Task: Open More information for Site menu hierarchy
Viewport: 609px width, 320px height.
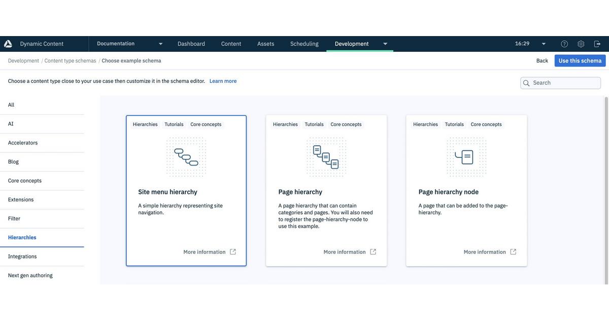Action: tap(205, 252)
